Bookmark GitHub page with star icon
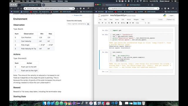 point(73,9)
